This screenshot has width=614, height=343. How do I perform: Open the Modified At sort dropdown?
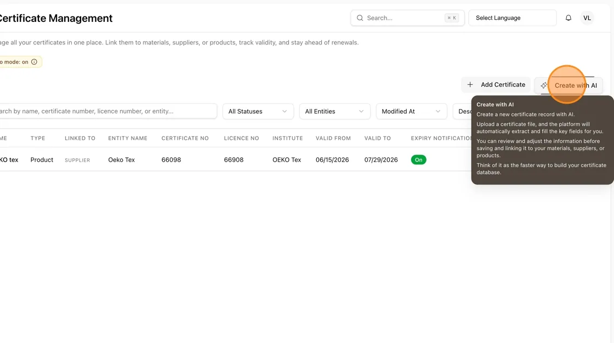pos(411,111)
